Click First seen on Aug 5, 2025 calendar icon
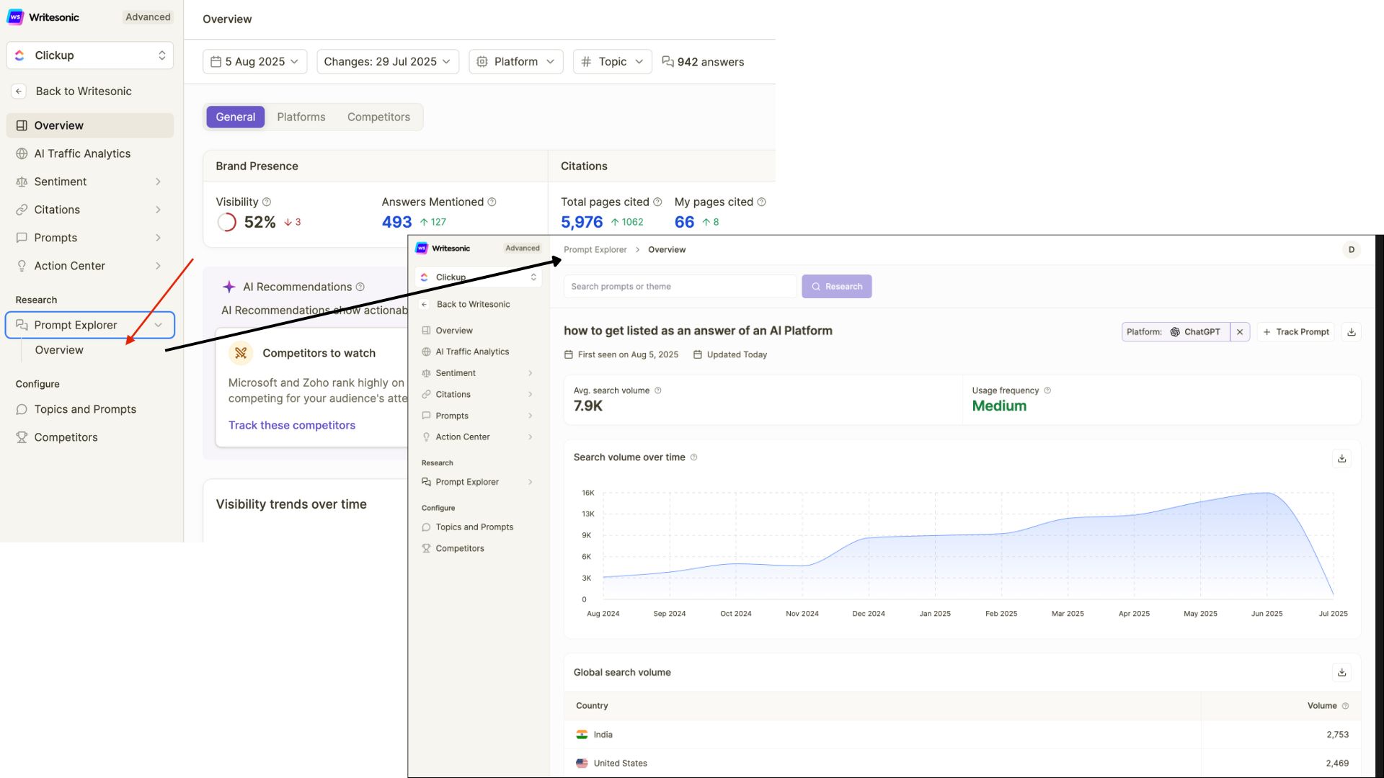 pyautogui.click(x=568, y=355)
